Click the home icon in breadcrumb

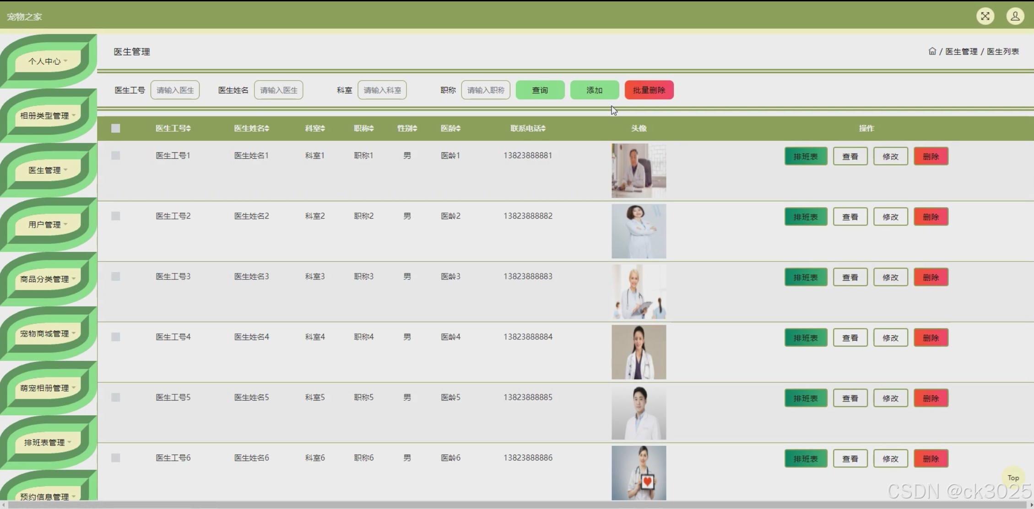(932, 51)
